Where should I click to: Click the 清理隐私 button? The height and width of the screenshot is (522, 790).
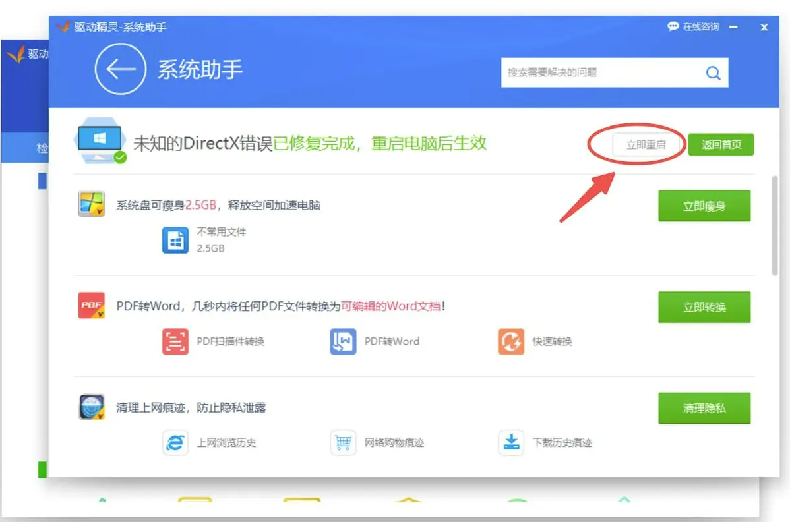point(704,409)
